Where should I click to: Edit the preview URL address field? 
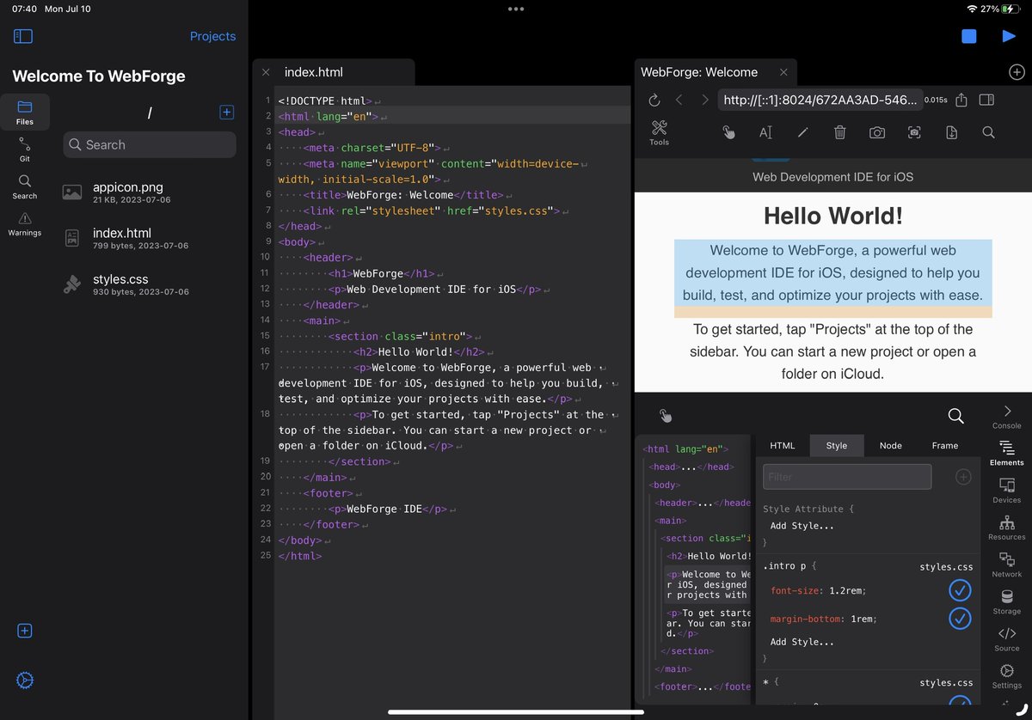(820, 100)
